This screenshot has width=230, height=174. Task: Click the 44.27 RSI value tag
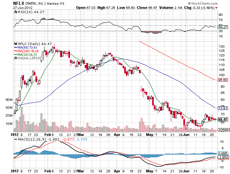click(x=222, y=27)
